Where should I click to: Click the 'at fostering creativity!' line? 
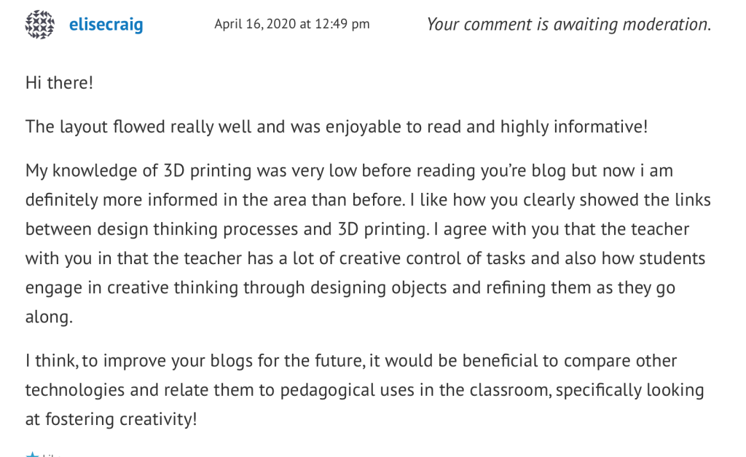(x=111, y=419)
